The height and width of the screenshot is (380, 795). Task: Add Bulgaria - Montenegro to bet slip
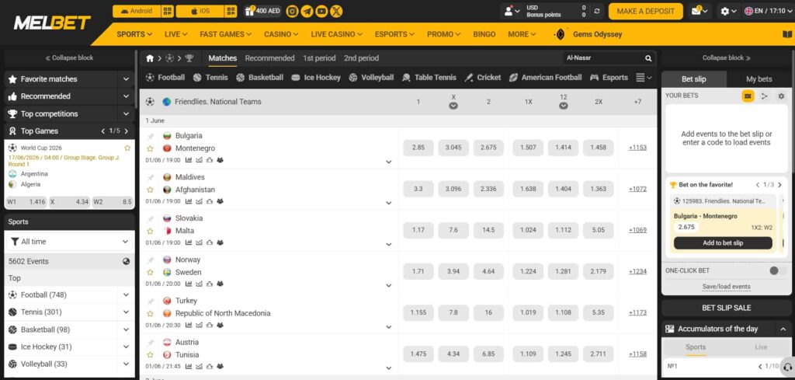coord(723,243)
